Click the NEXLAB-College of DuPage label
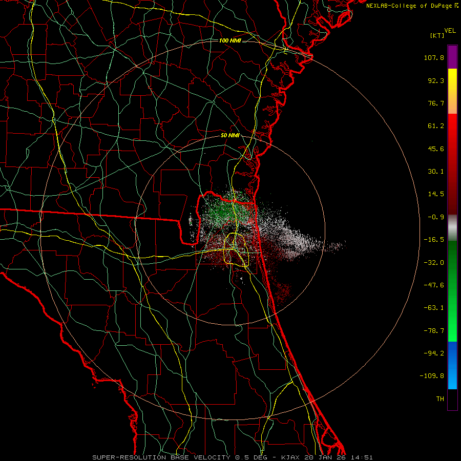461x461 pixels. point(409,6)
